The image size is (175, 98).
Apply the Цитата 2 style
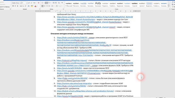pos(142,4)
